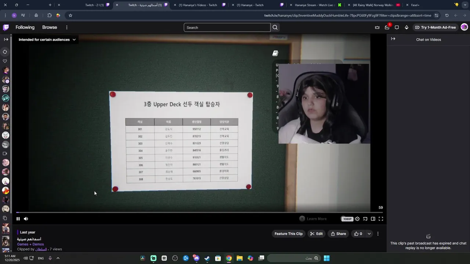Image resolution: width=470 pixels, height=264 pixels.
Task: Open clip more-options three dots
Action: pos(378,234)
